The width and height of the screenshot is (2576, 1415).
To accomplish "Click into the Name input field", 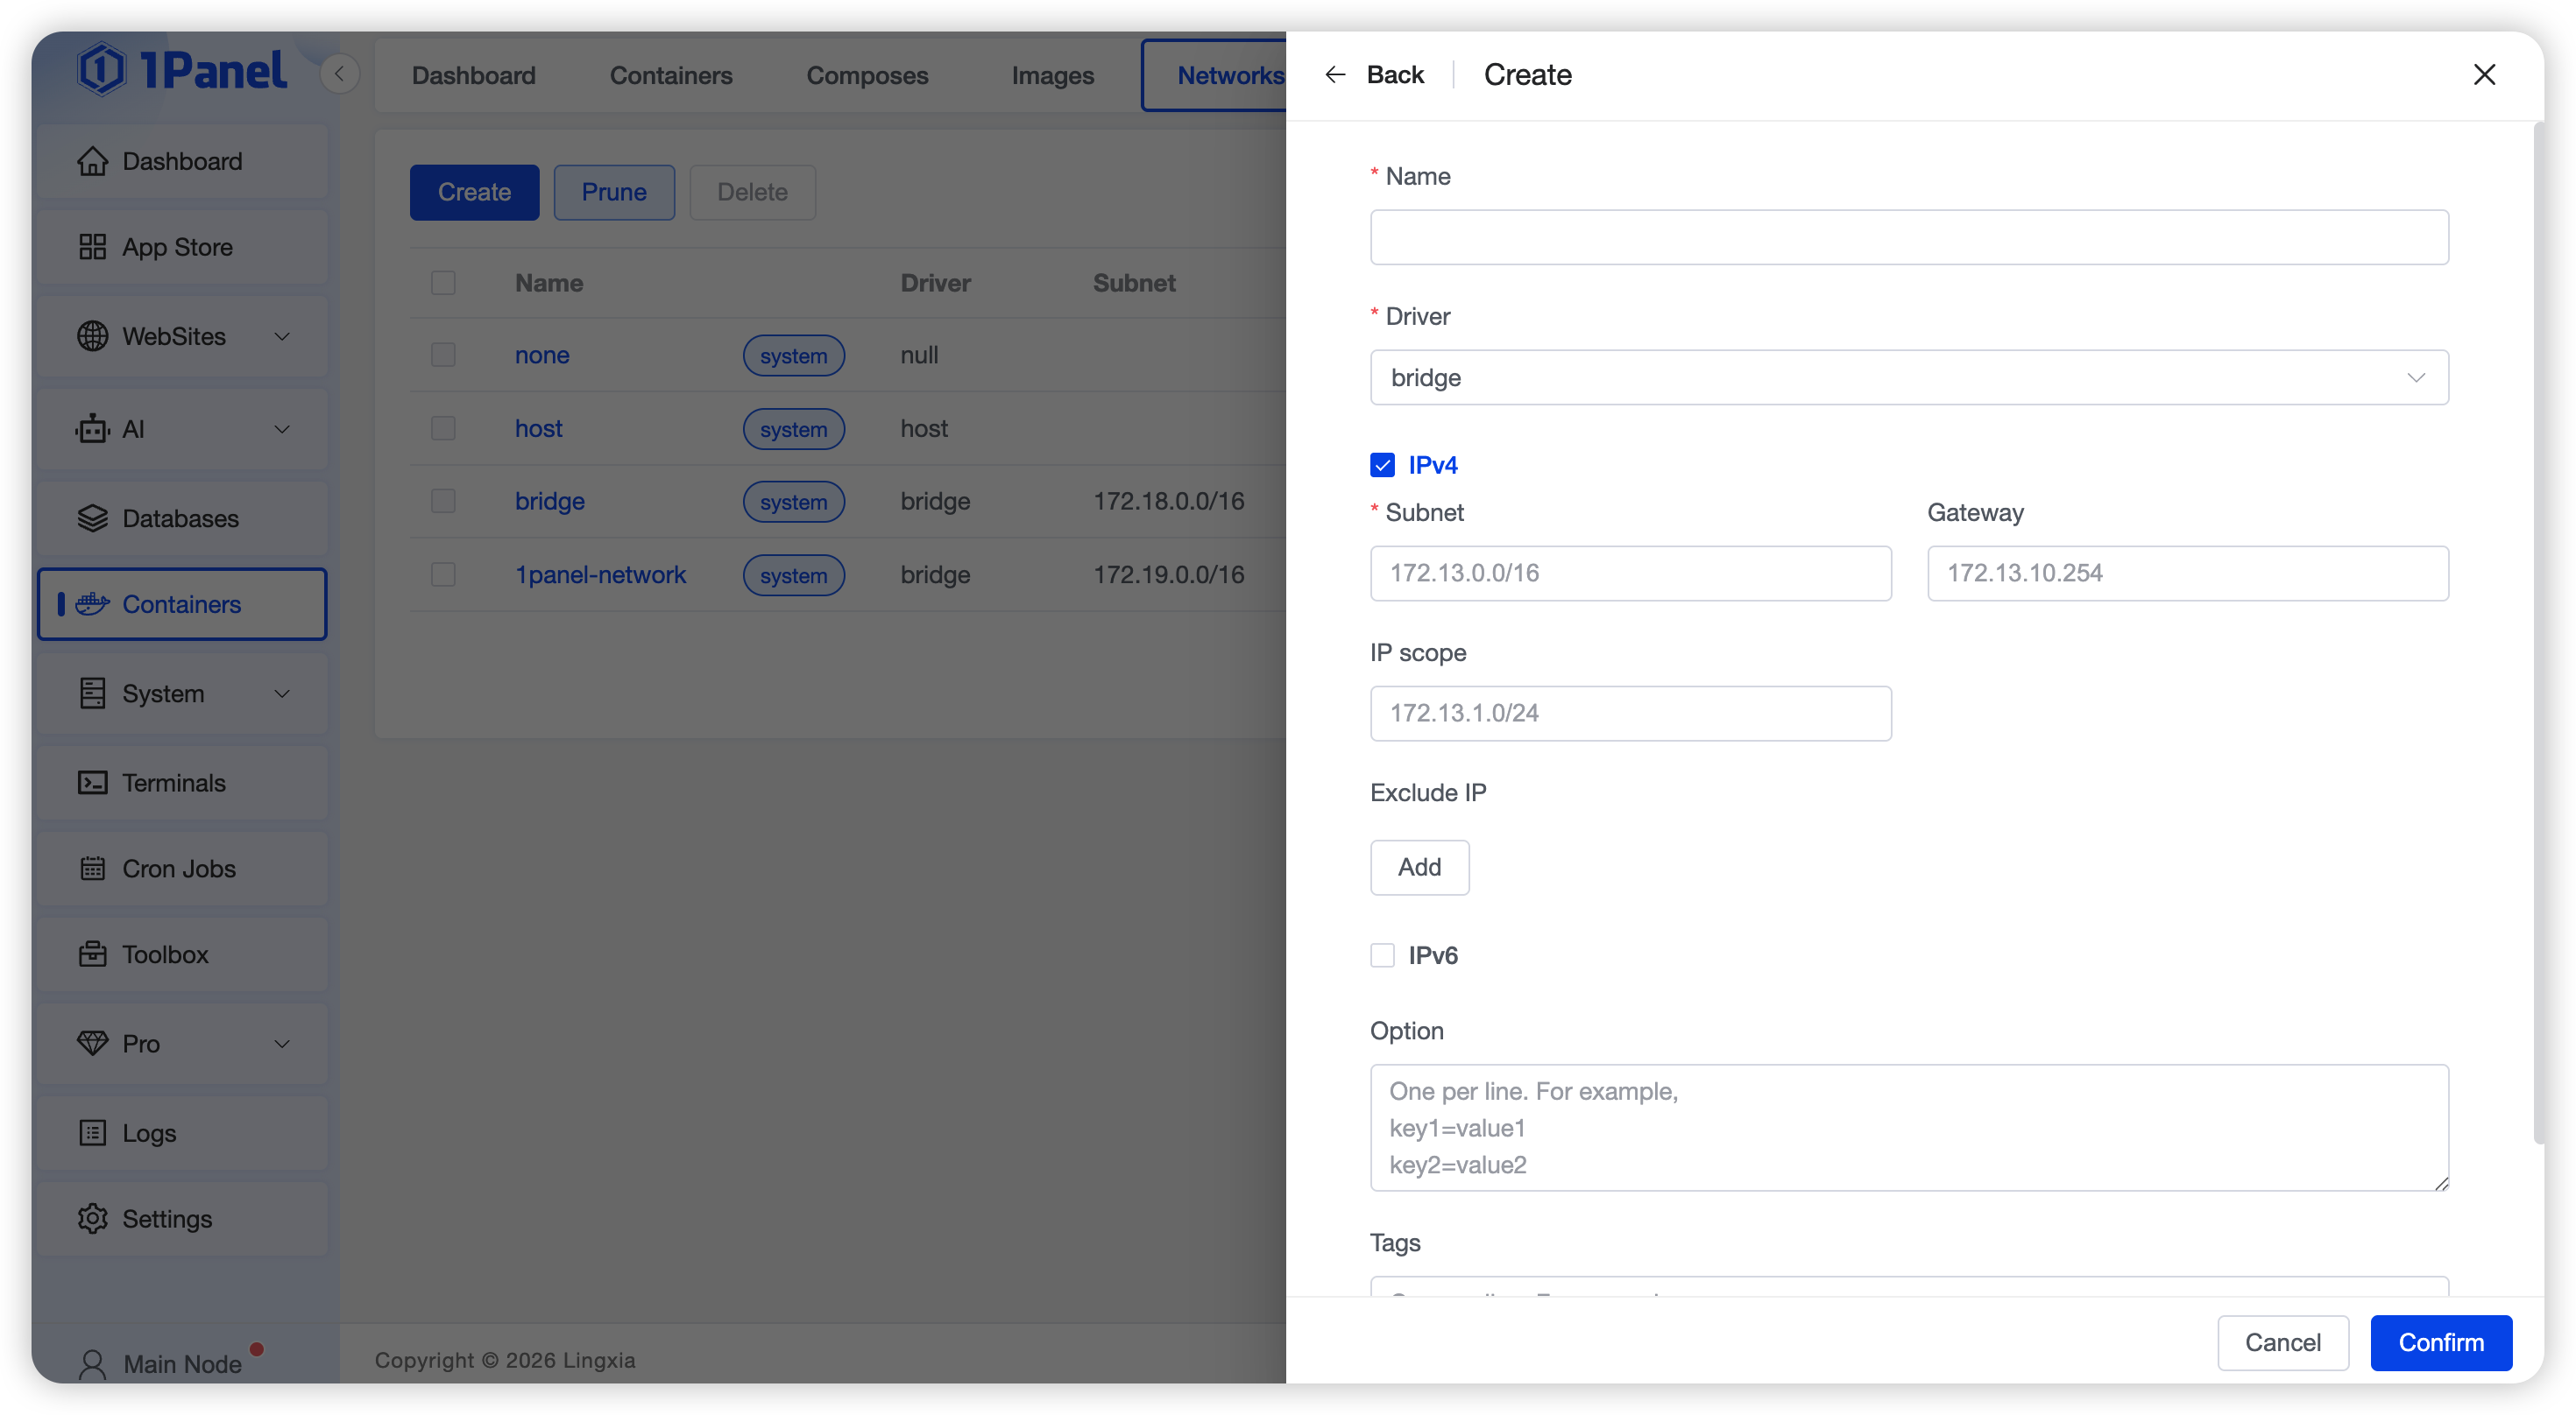I will [x=1908, y=236].
